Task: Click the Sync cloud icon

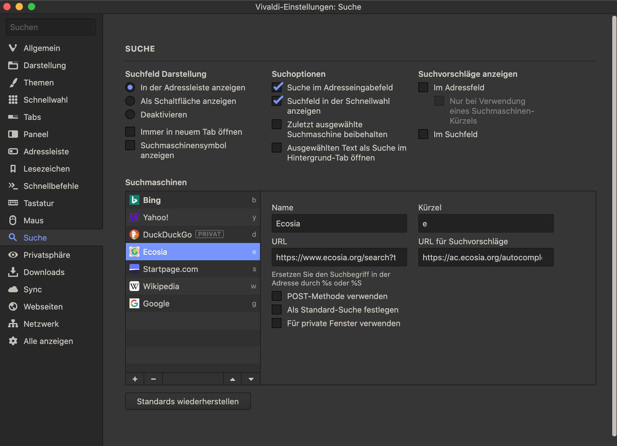Action: click(13, 289)
